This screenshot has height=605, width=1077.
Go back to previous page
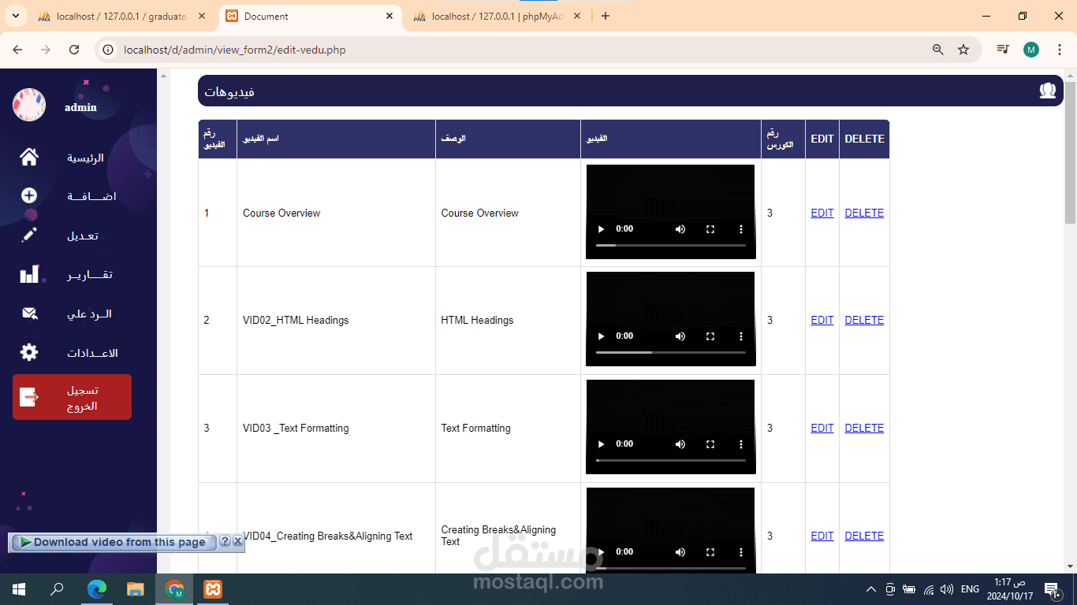tap(17, 50)
